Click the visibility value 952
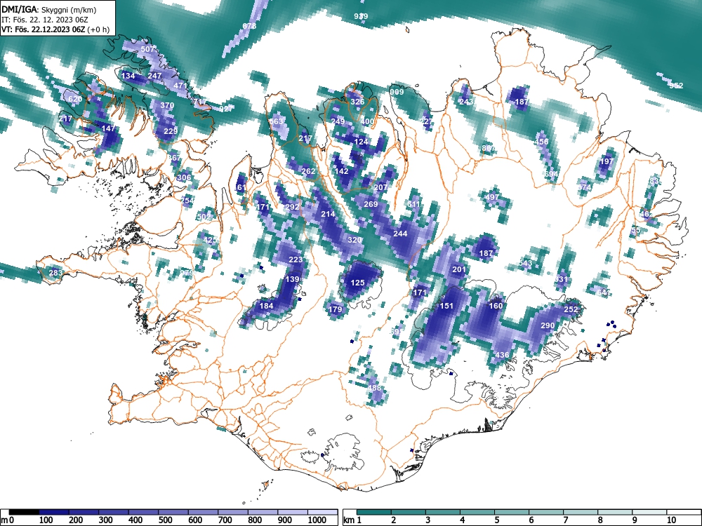Screen dimensions: 702x526 (676, 86)
